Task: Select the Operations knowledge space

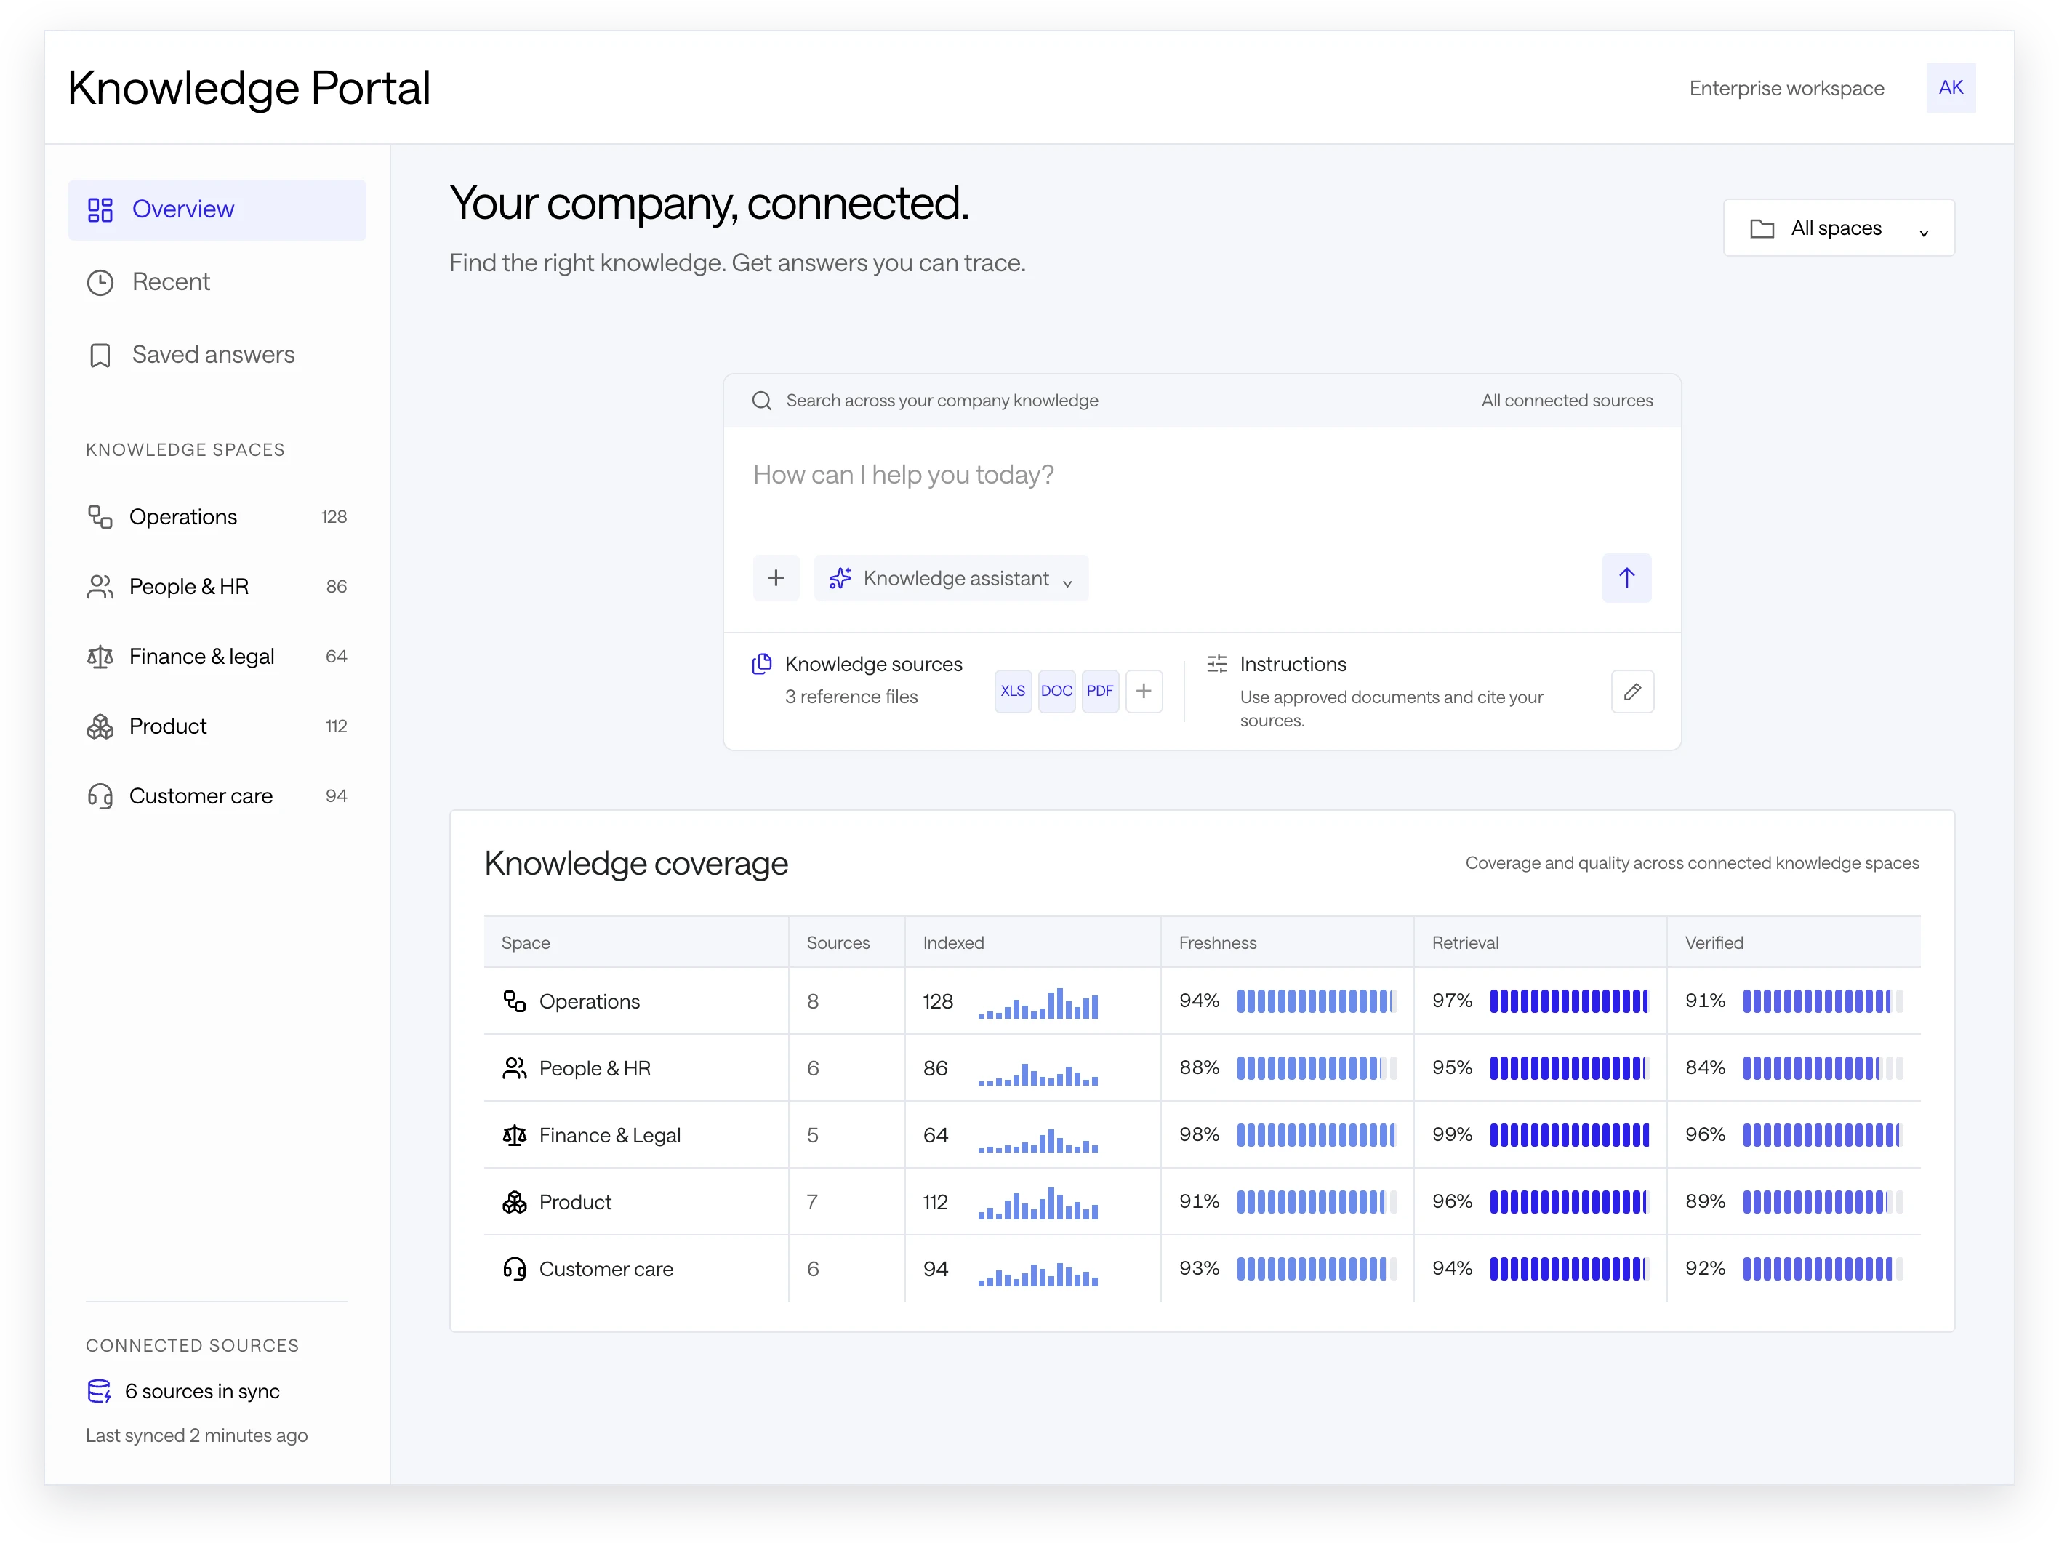Action: pos(217,517)
